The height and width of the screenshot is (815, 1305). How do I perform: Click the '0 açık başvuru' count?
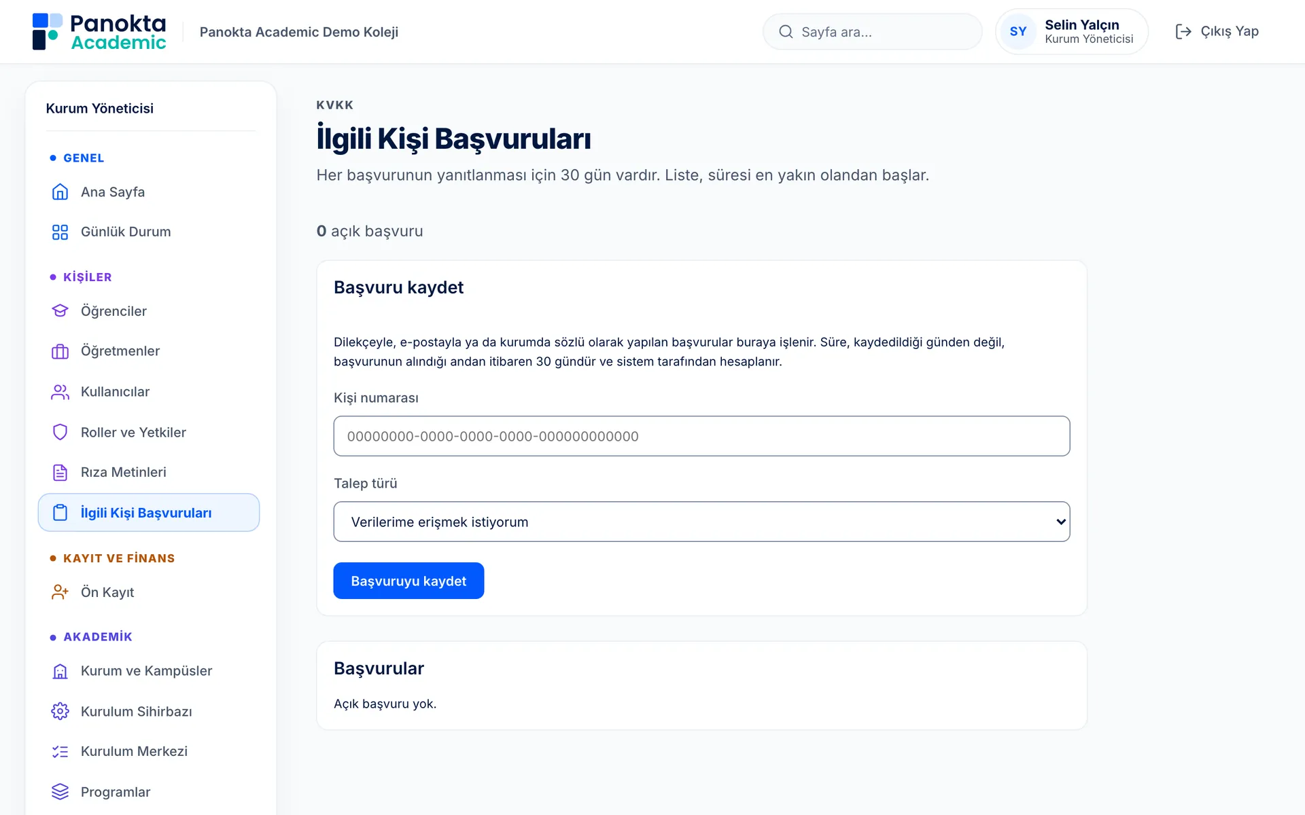click(x=370, y=231)
